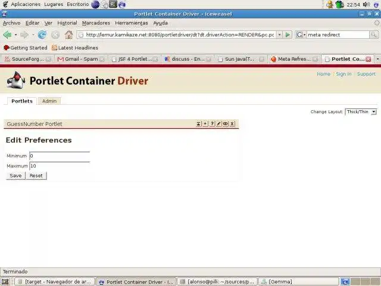Screen dimensions: 381x286
Task: Click the Sign in link
Action: coord(343,74)
